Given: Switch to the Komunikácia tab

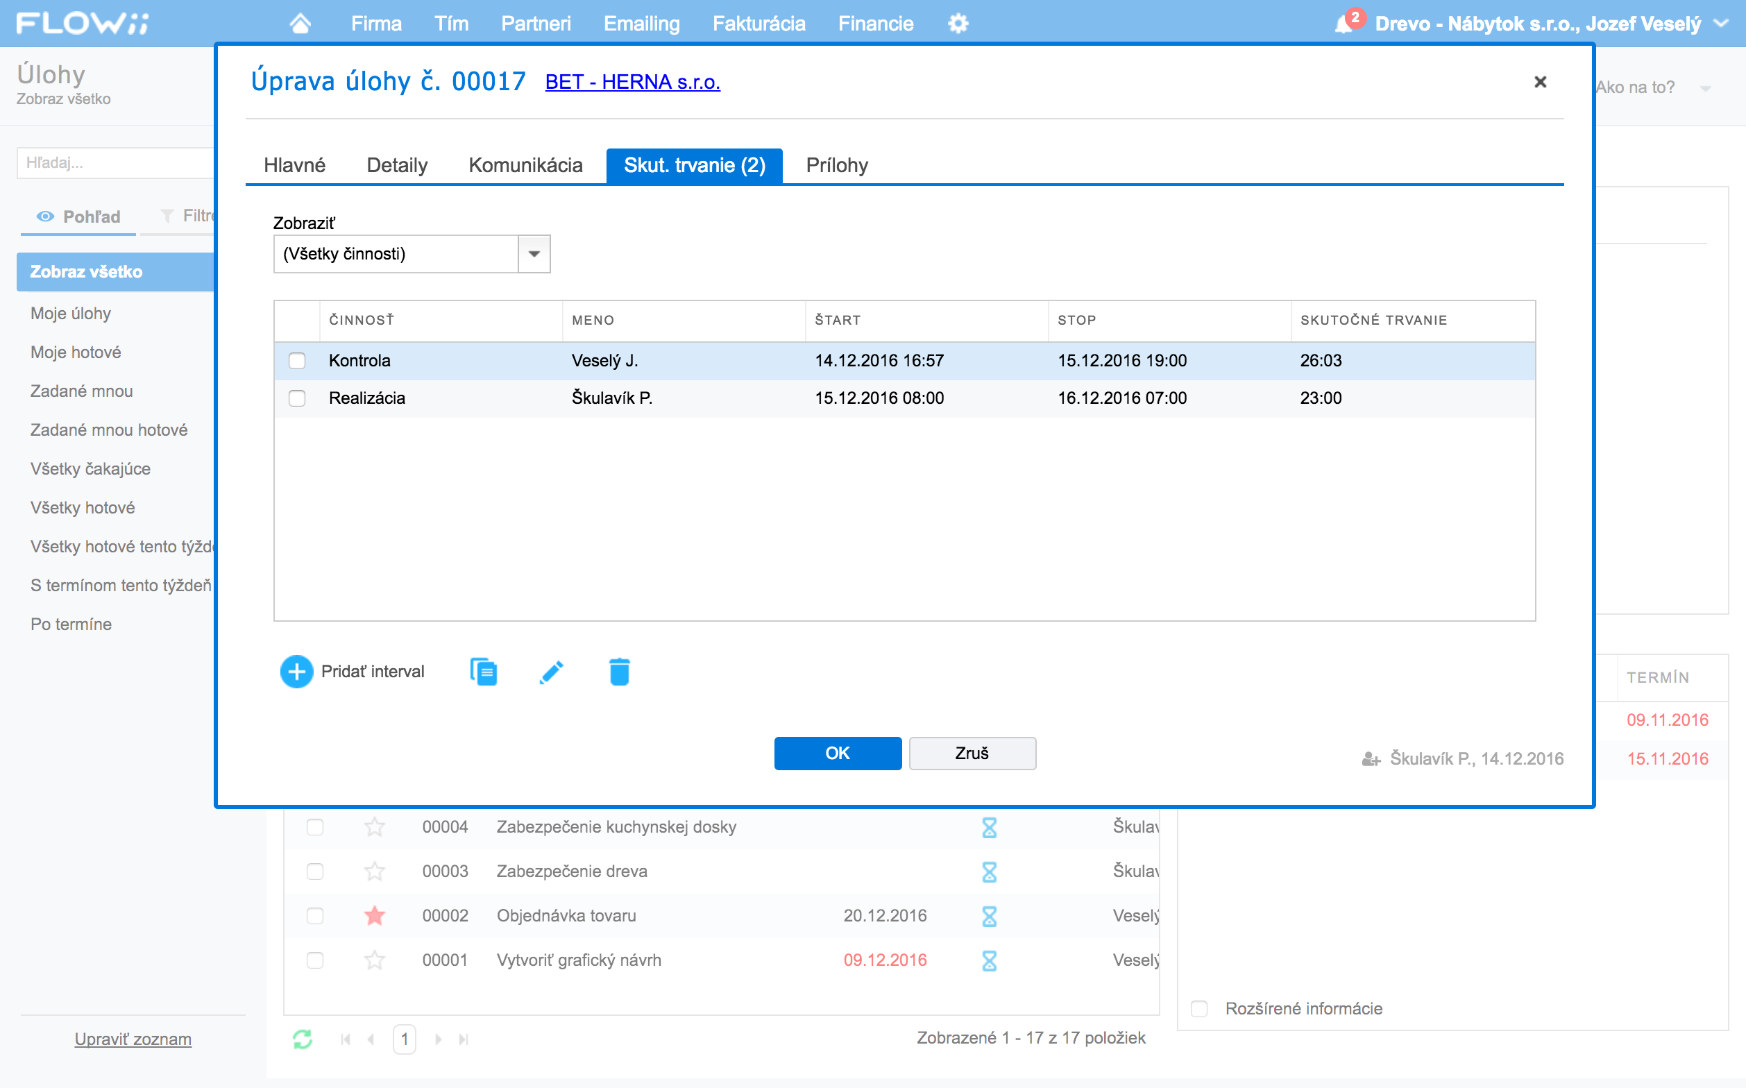Looking at the screenshot, I should (525, 166).
